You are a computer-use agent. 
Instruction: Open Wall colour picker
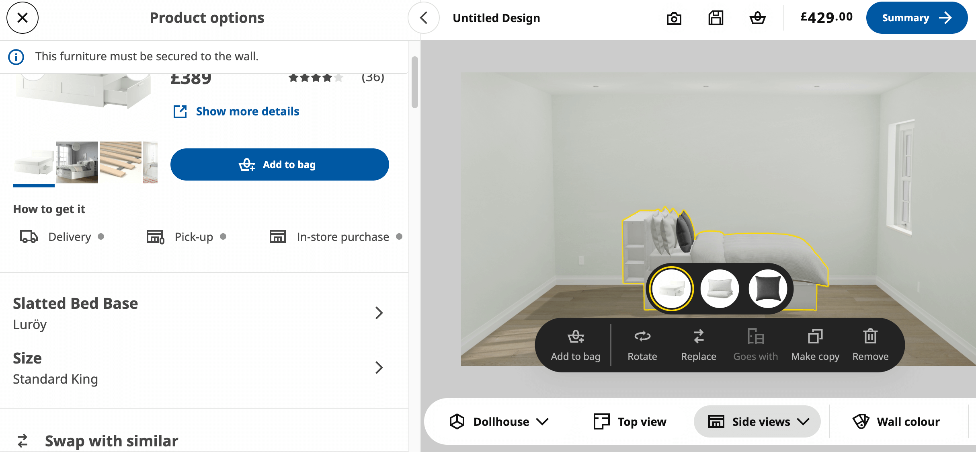tap(896, 421)
